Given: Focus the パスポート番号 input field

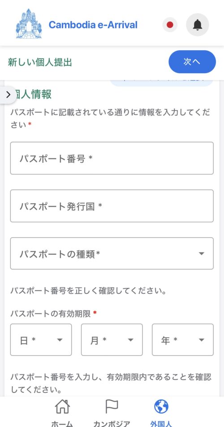Looking at the screenshot, I should click(112, 158).
